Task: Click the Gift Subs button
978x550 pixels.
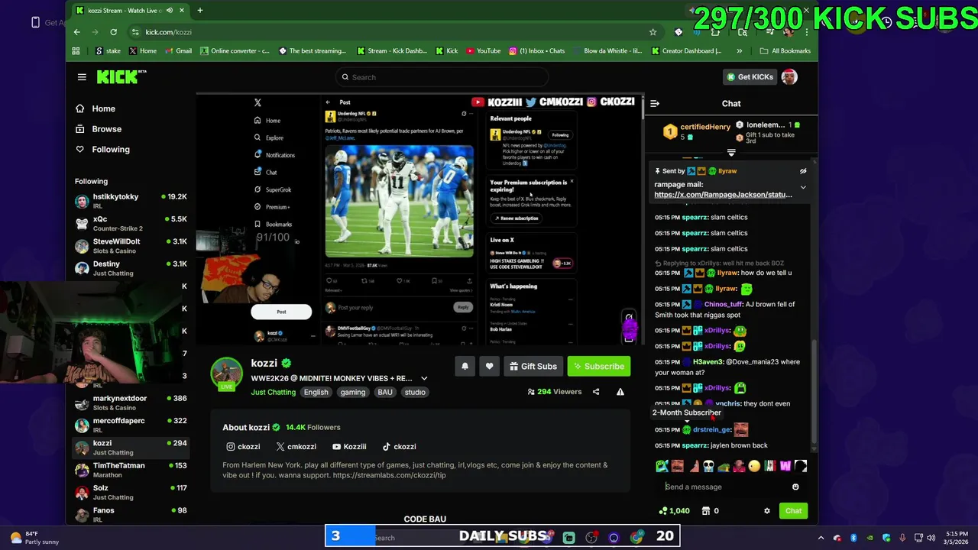Action: click(533, 367)
